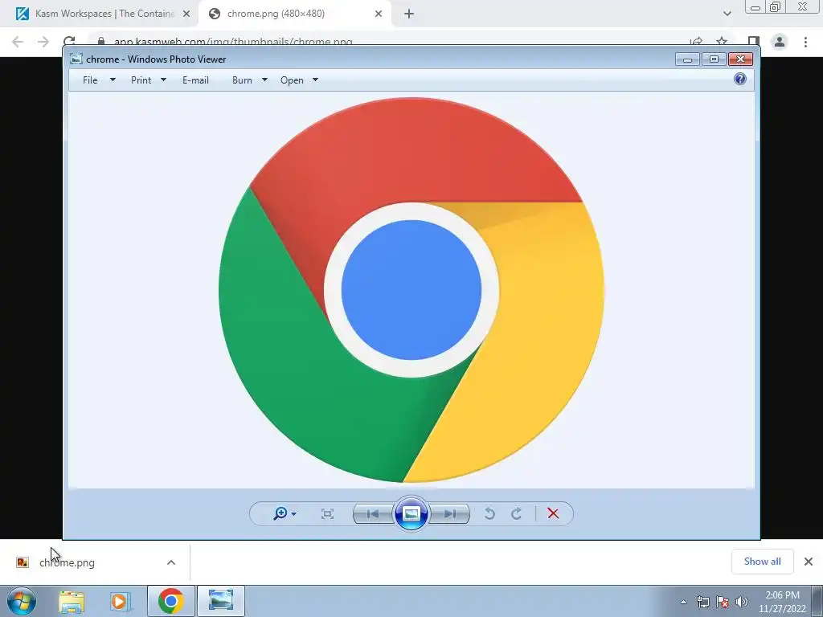This screenshot has width=823, height=617.
Task: Close the chrome.png browser tab
Action: [379, 14]
